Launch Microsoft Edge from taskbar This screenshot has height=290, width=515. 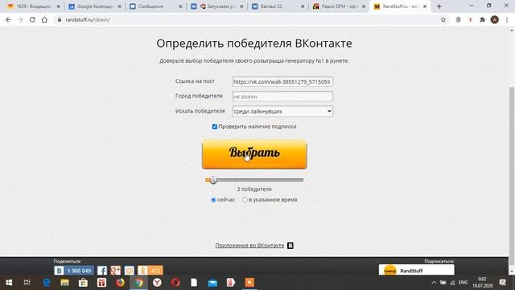47,283
